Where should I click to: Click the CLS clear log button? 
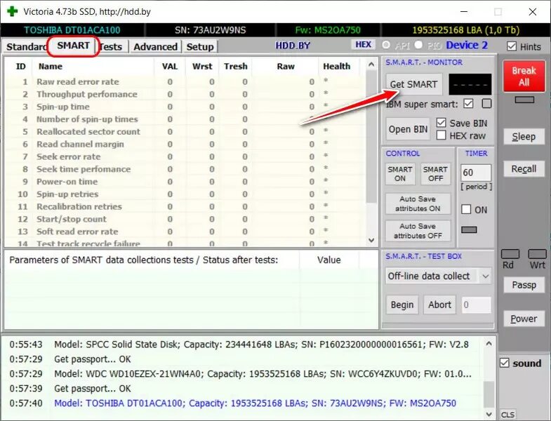[x=507, y=414]
